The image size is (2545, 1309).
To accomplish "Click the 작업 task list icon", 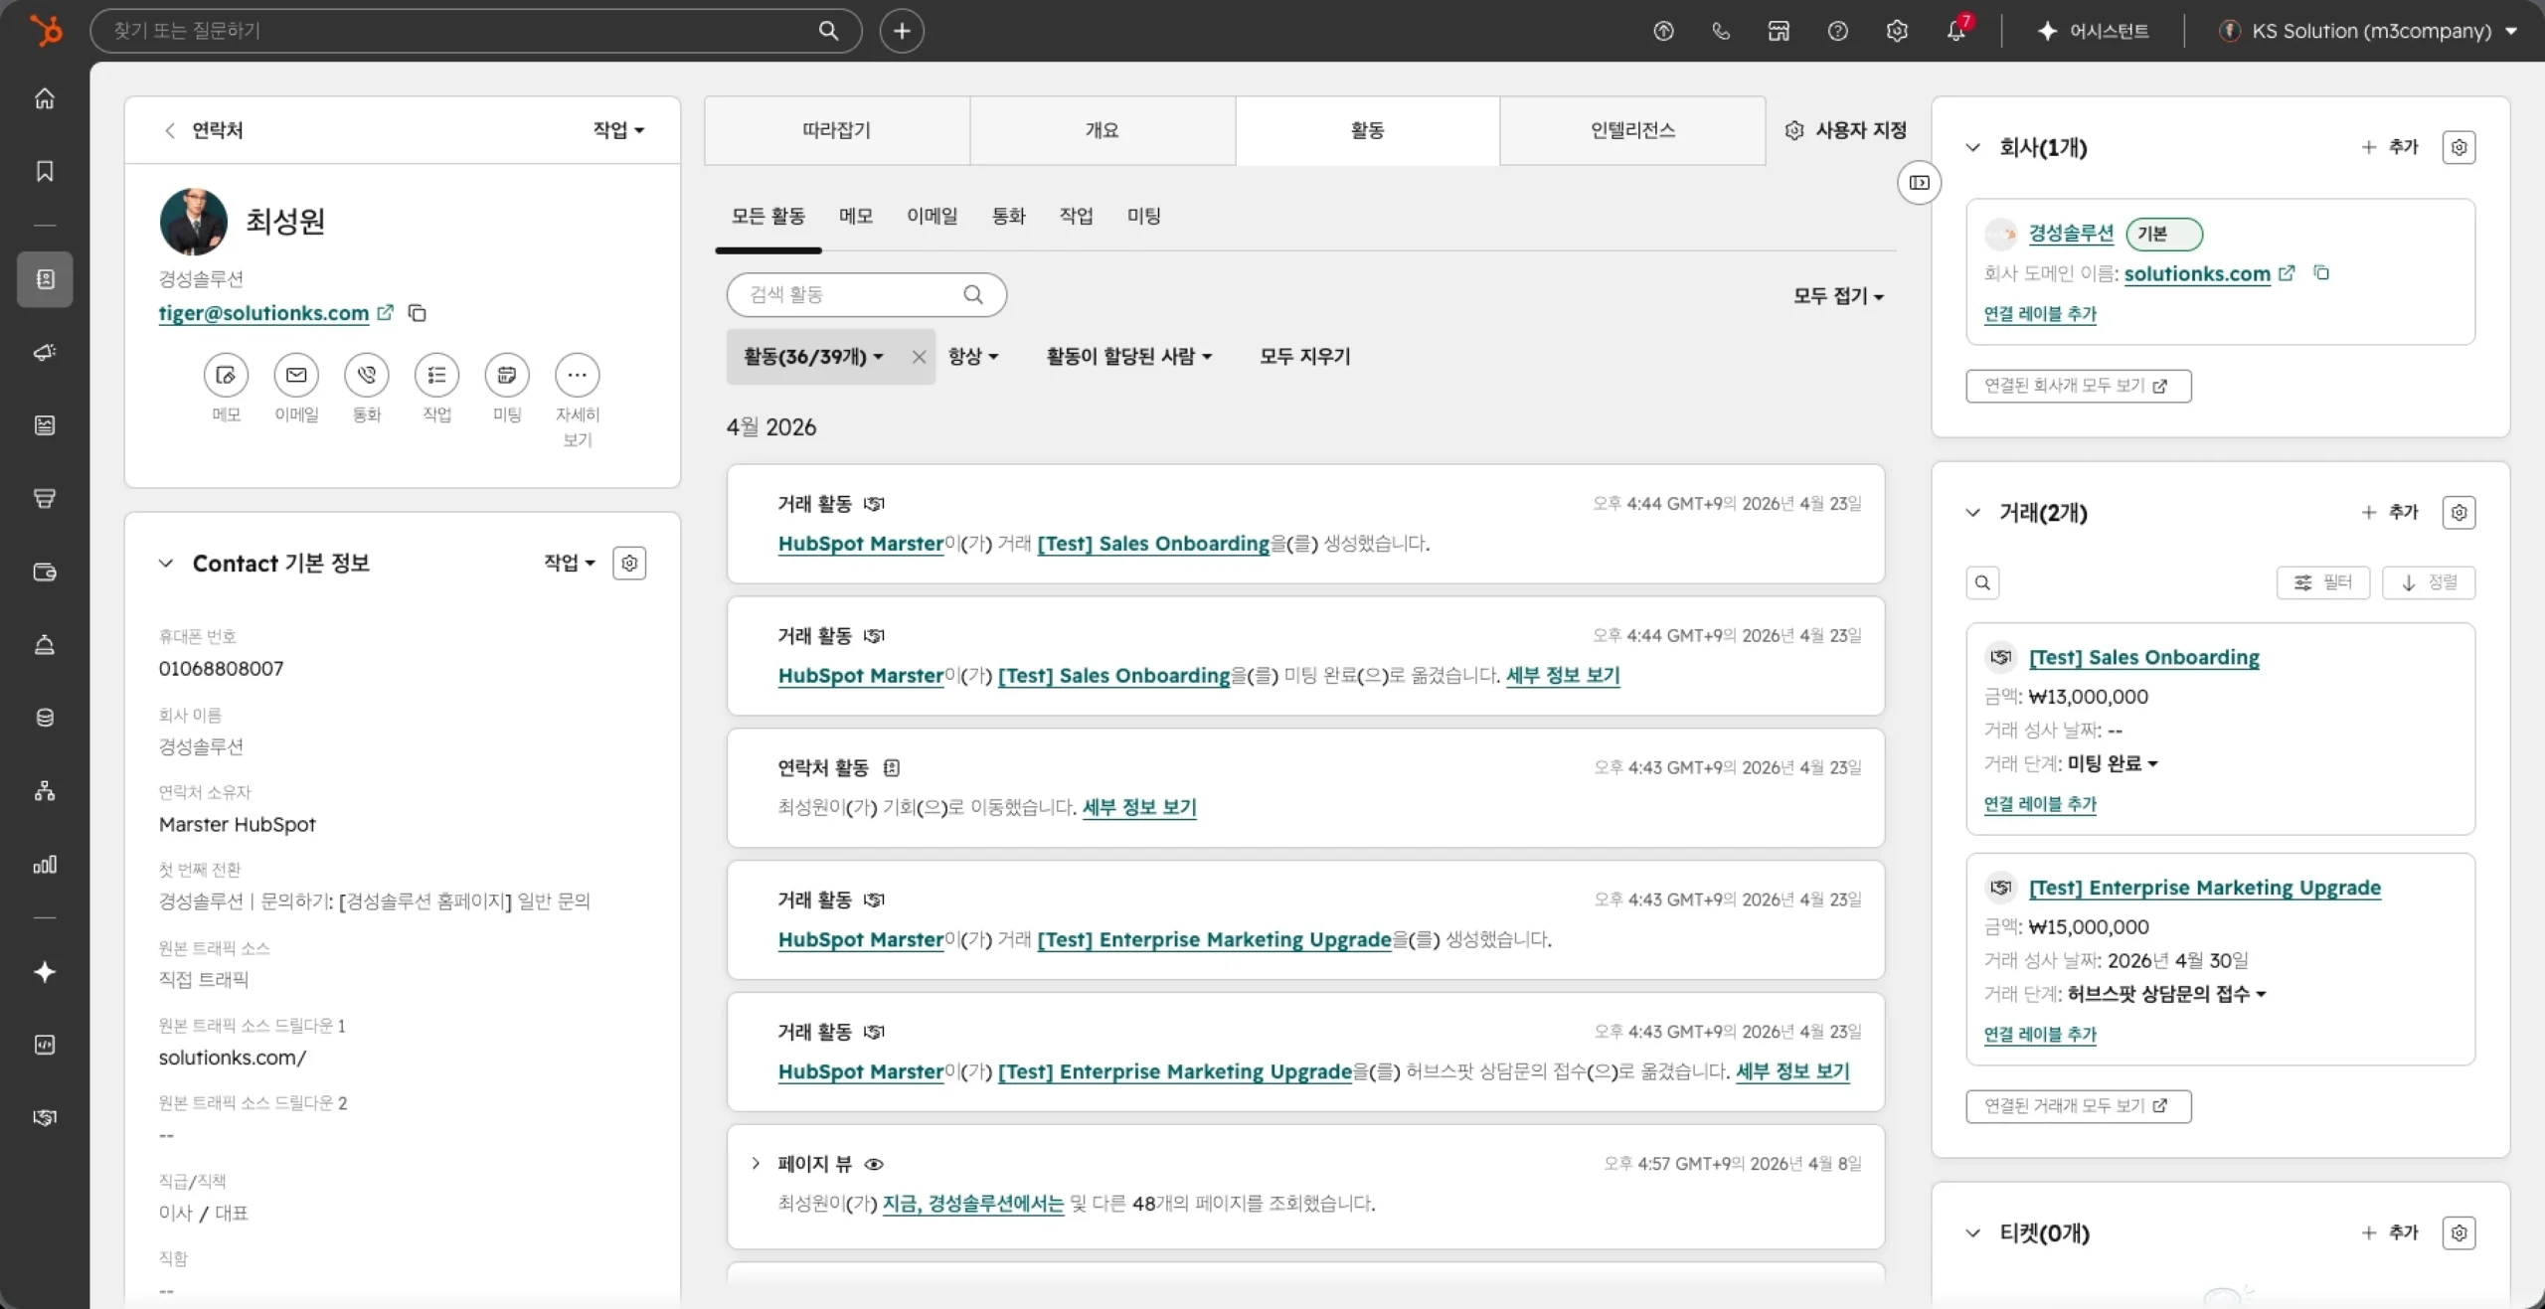I will 437,375.
